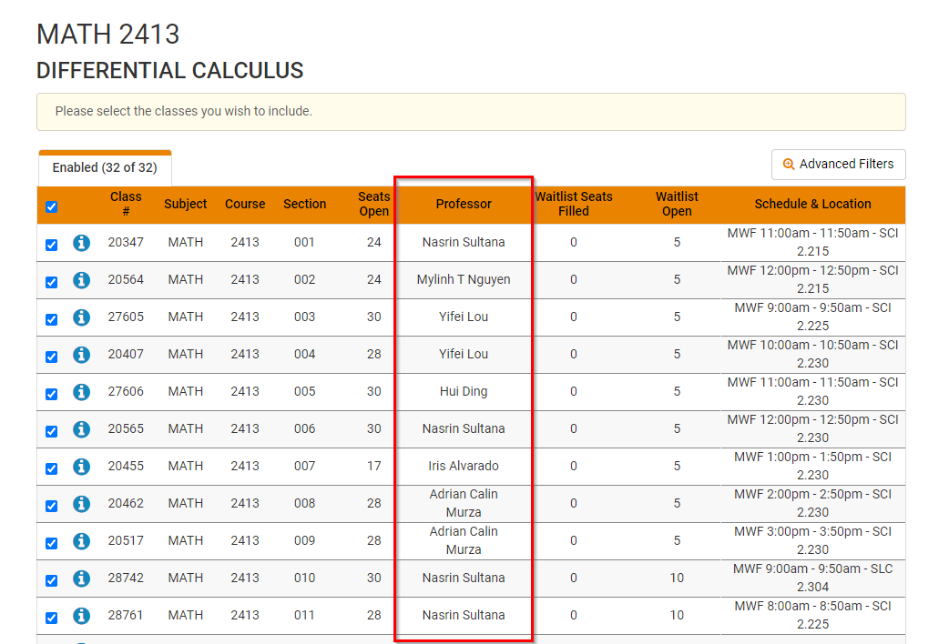The width and height of the screenshot is (949, 644).
Task: Click schedule MWF 3:00pm - 3:50pm cell
Action: (812, 540)
